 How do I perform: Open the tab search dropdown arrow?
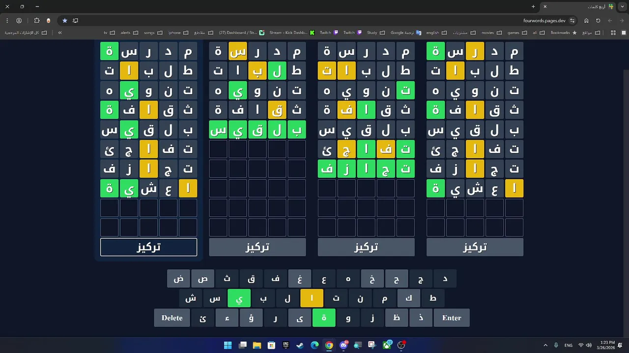[x=622, y=6]
